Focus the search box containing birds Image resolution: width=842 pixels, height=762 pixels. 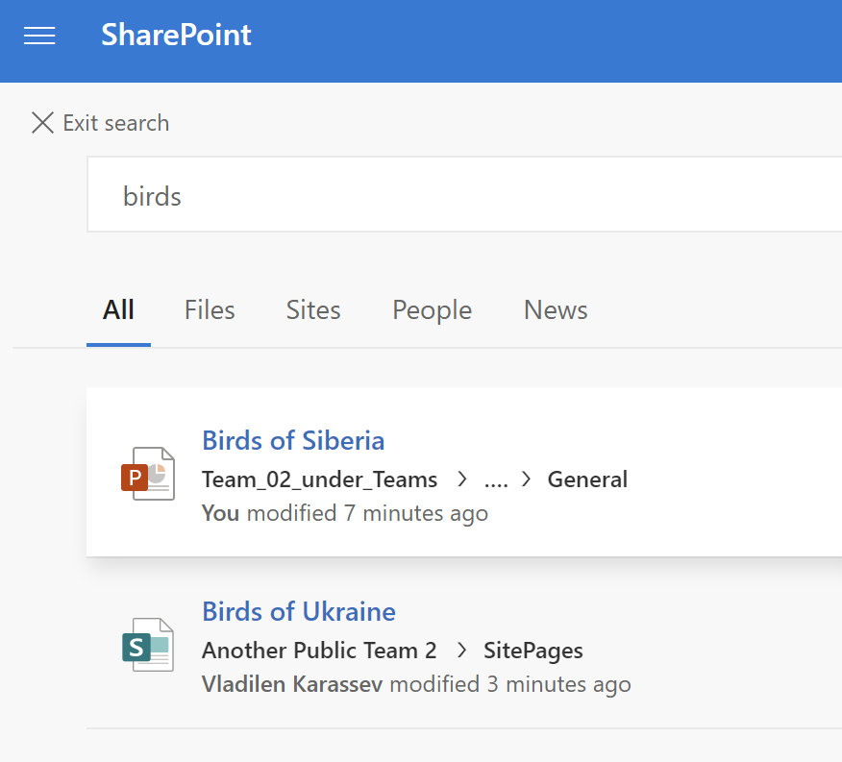(464, 194)
